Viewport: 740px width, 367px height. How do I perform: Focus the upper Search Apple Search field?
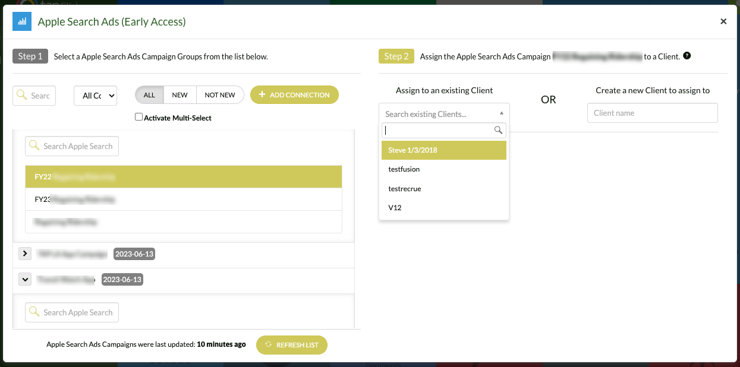(72, 146)
